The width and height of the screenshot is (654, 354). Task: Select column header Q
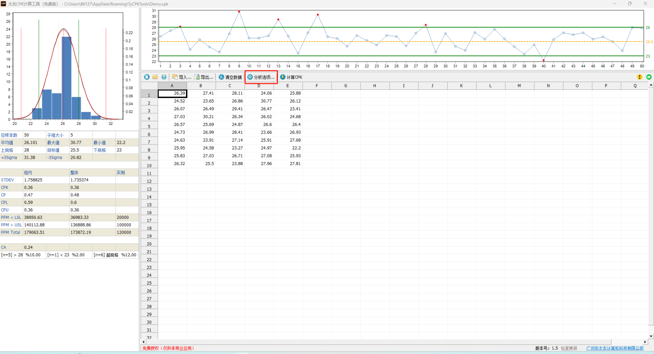click(x=635, y=86)
